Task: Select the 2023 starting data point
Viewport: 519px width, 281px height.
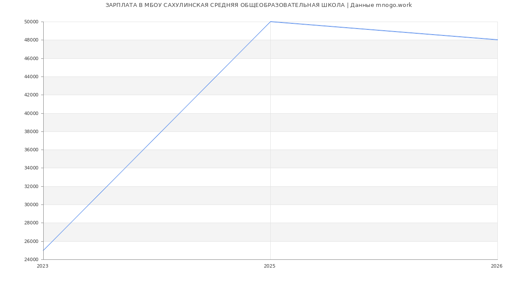Action: pos(43,250)
